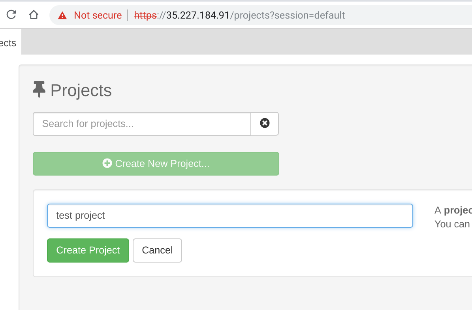Click the 35.227.184.91 address in the URL
472x310 pixels.
click(197, 15)
